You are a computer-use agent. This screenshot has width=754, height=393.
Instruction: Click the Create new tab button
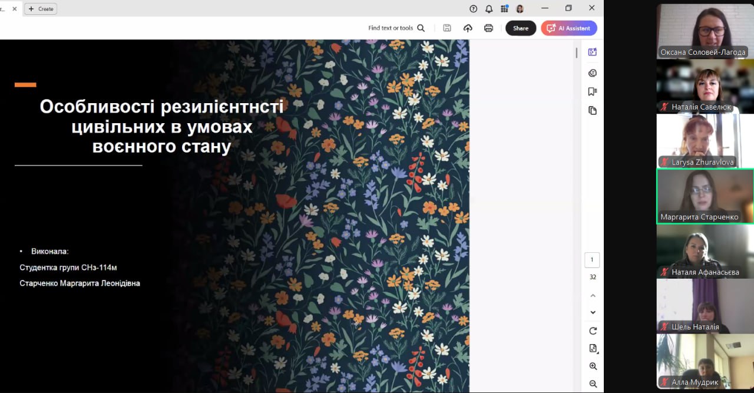coord(41,9)
